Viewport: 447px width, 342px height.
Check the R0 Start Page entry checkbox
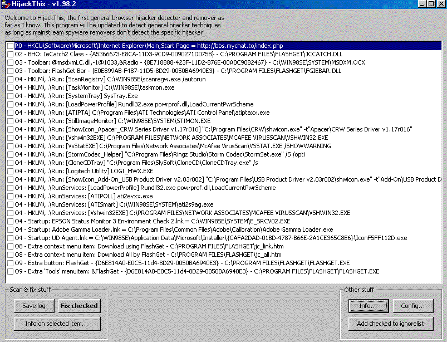(x=10, y=46)
